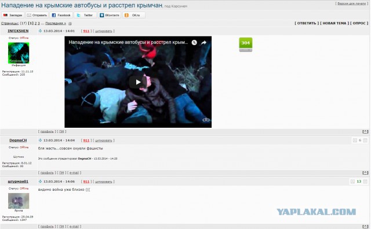Quote INFEKSHEN's post with цитировать

coord(103,31)
